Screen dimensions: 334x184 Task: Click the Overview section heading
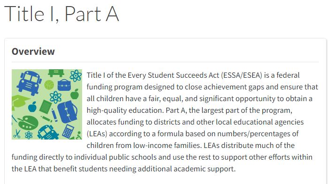coord(33,52)
